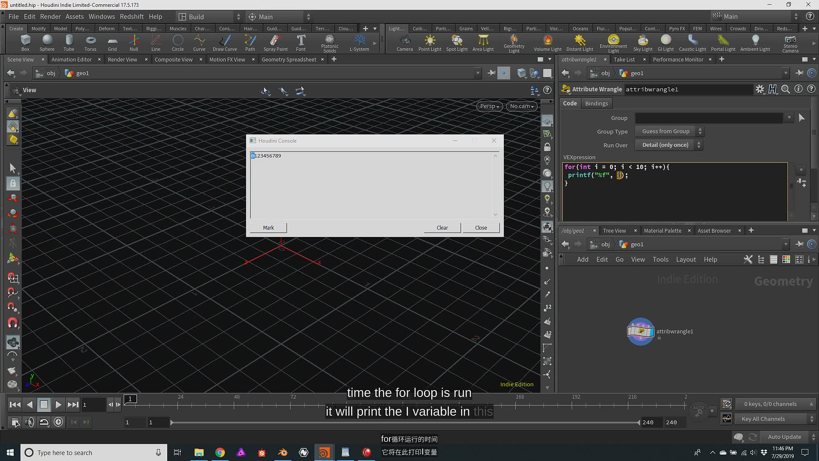Viewport: 819px width, 461px height.
Task: Select the Sphere shelf tool
Action: 47,43
